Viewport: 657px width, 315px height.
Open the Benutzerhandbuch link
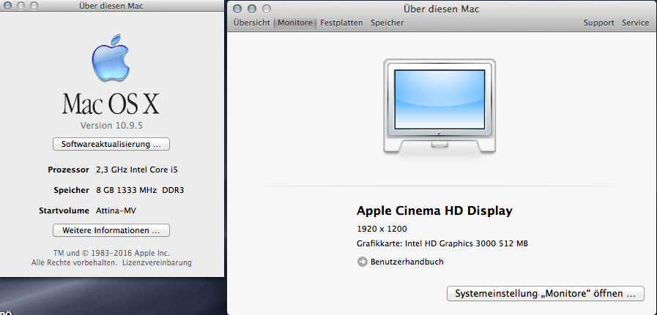pyautogui.click(x=407, y=262)
